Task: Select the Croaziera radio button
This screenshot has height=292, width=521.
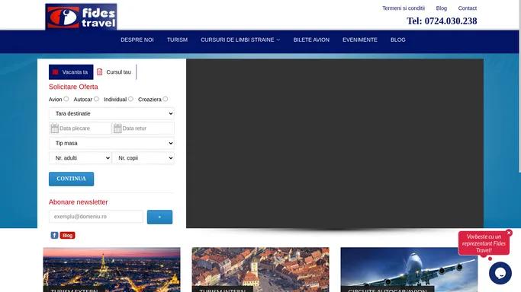Action: pyautogui.click(x=165, y=99)
